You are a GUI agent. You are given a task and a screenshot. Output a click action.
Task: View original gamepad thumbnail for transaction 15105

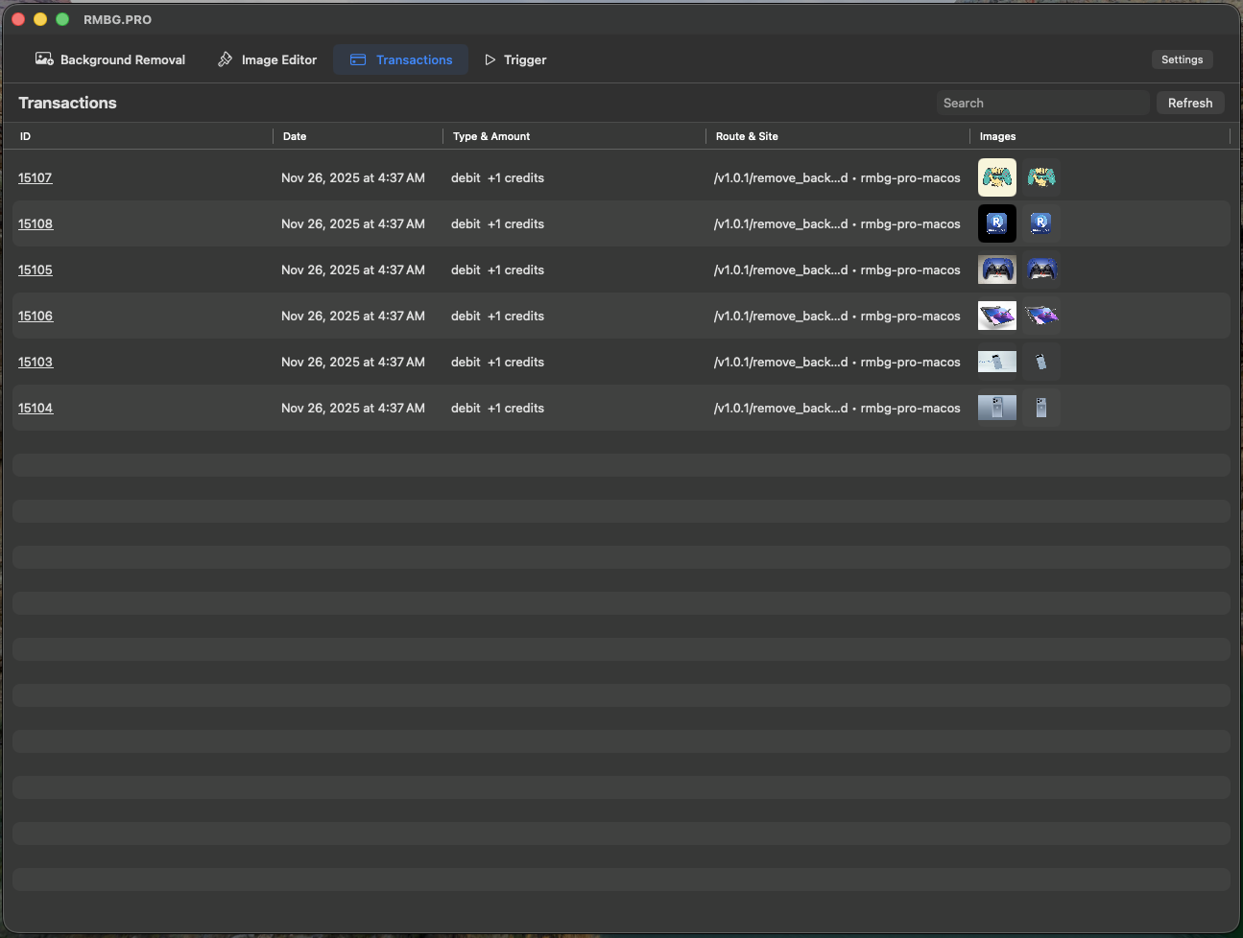996,270
